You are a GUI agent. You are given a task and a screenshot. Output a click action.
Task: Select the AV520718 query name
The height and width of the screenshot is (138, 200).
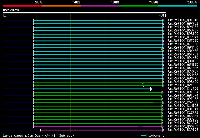tap(12, 10)
